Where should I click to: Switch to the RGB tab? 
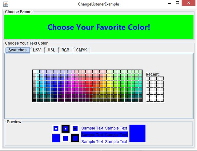[x=65, y=50]
